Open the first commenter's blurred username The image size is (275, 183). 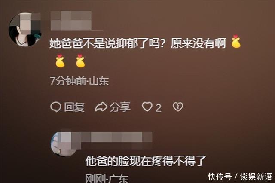coord(71,21)
